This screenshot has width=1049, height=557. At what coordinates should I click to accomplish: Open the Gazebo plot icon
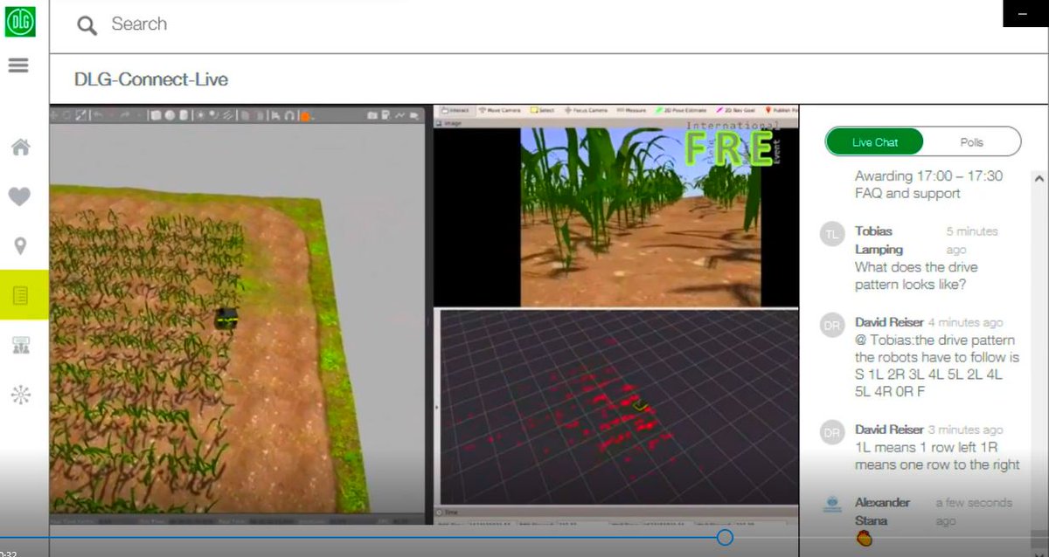tap(400, 115)
